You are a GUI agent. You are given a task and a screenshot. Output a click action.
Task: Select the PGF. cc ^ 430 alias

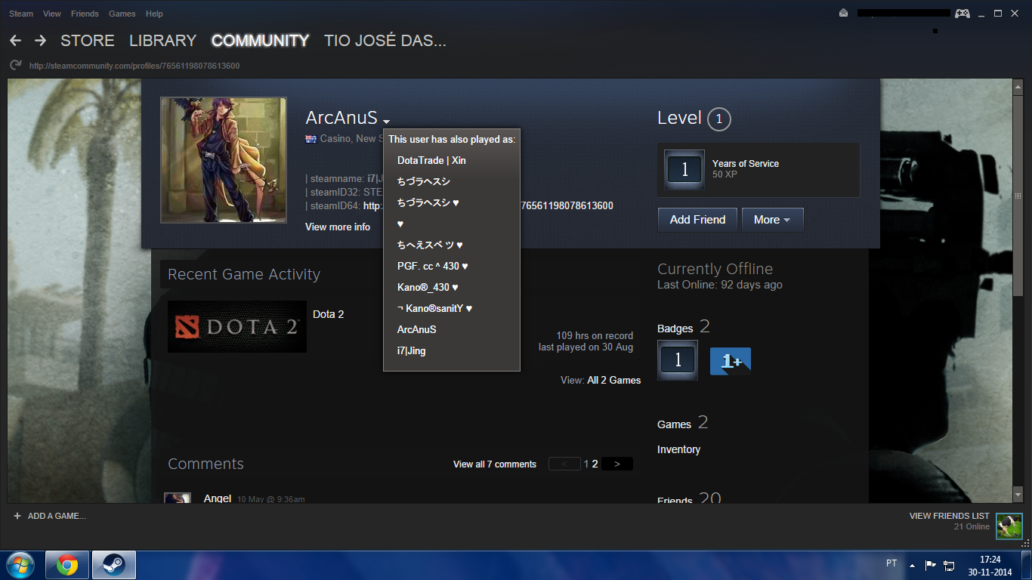[x=433, y=266]
